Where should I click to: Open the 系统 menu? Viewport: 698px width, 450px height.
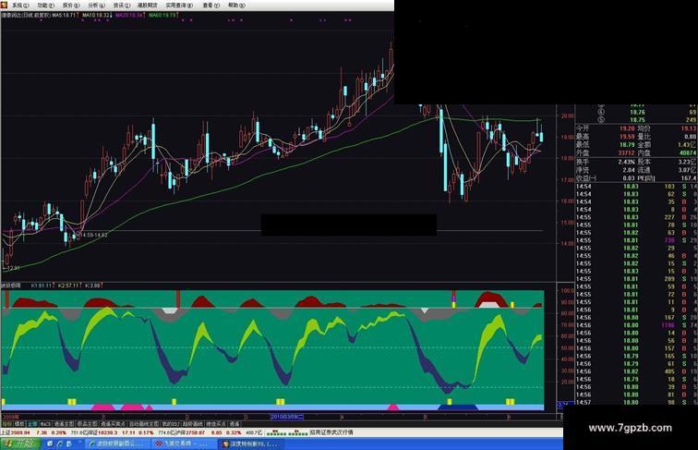tap(20, 6)
